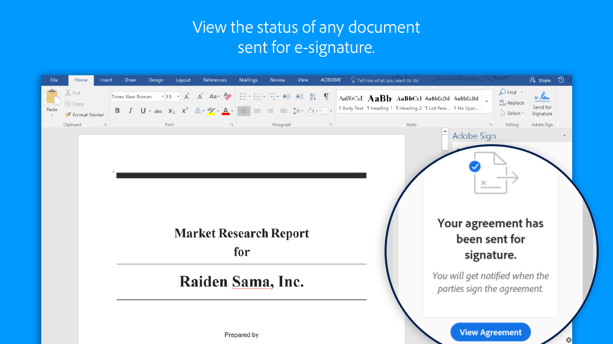The height and width of the screenshot is (344, 613).
Task: Open Adobe Sign panel settings gear
Action: click(x=569, y=340)
